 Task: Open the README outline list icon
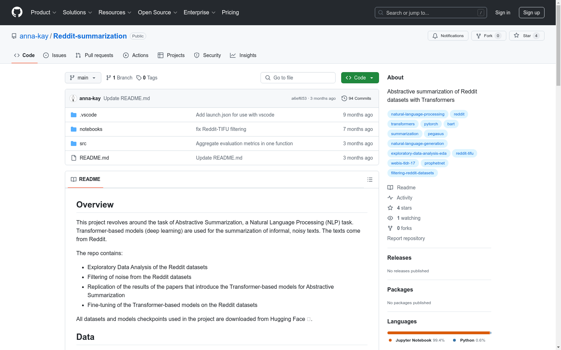[370, 180]
